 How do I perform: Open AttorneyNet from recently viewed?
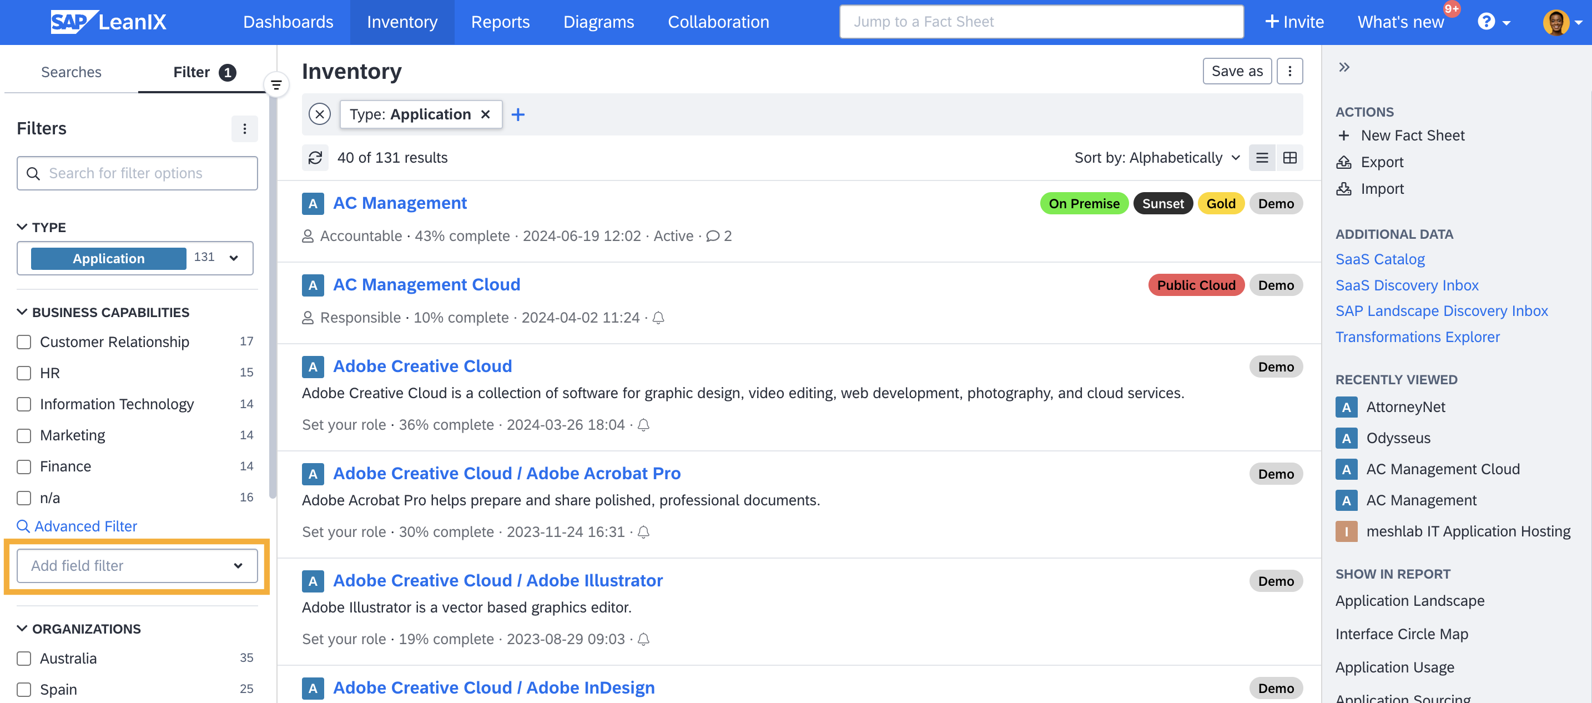coord(1390,407)
